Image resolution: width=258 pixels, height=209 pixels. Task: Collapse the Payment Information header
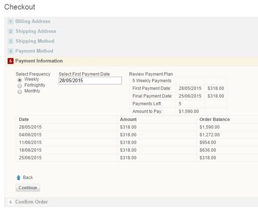[39, 61]
